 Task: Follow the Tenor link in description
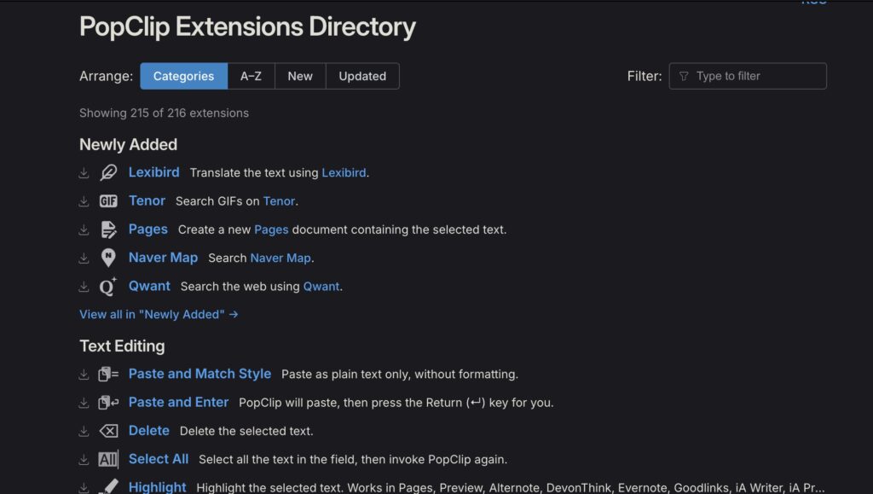pos(279,201)
